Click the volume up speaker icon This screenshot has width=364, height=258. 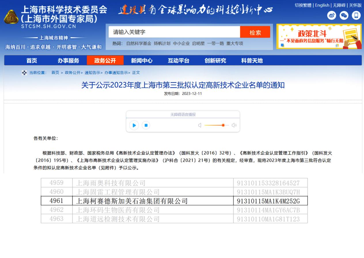click(234, 125)
